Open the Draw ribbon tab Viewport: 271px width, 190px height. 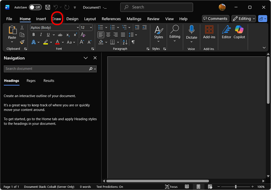pos(56,19)
